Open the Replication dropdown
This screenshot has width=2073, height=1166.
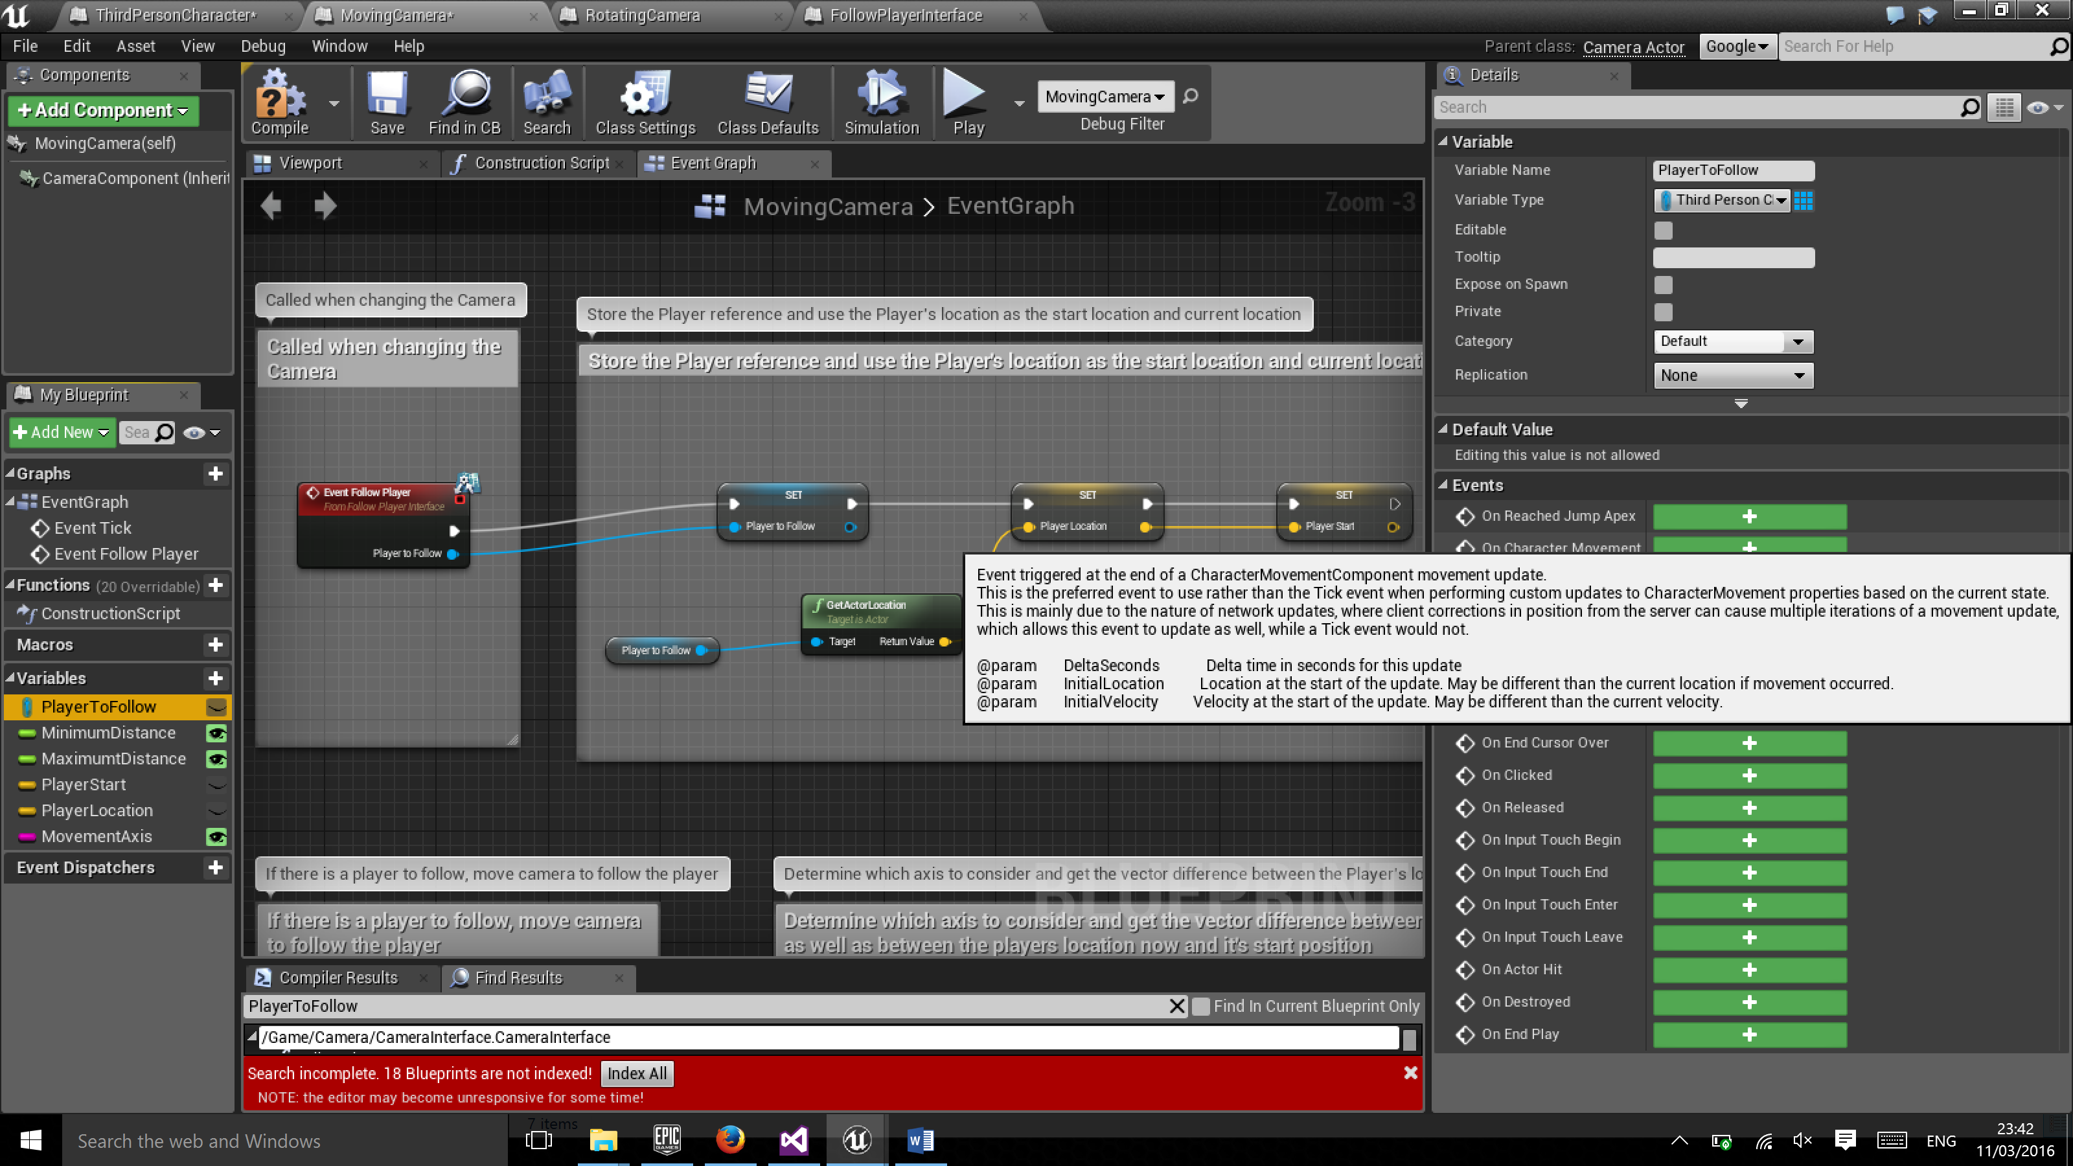(1733, 375)
